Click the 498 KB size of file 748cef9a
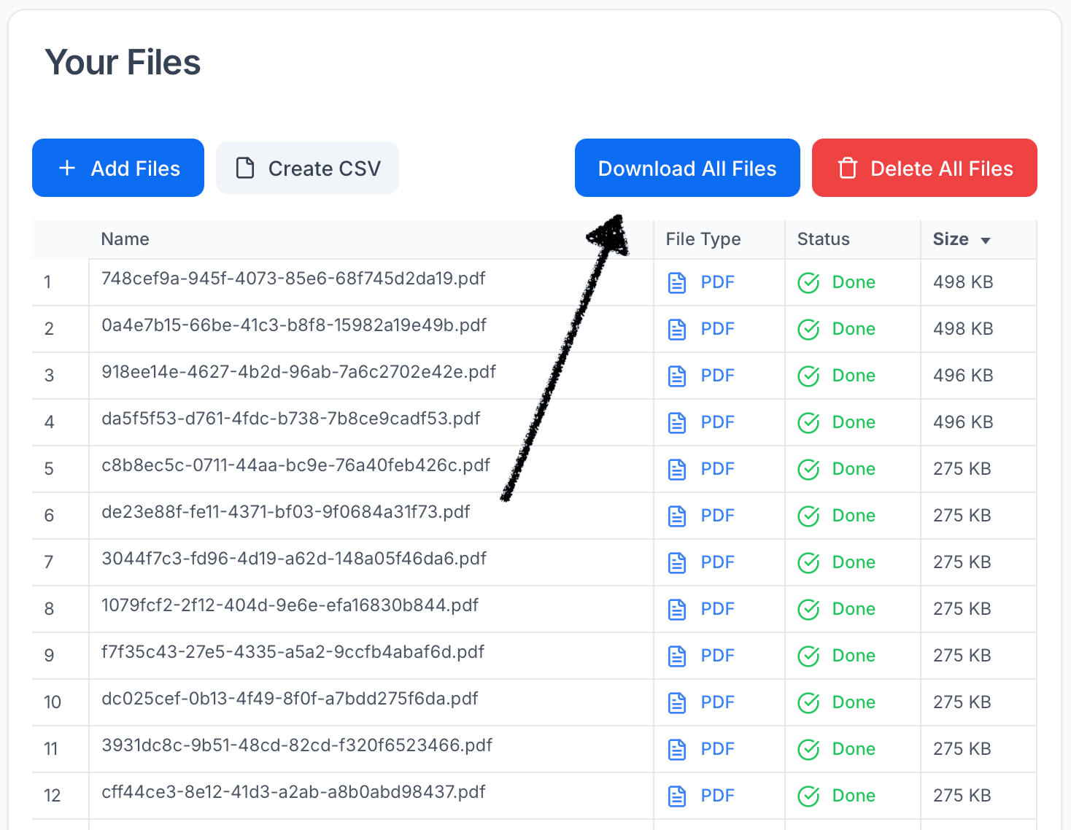Screen dimensions: 1071x830 [x=963, y=282]
